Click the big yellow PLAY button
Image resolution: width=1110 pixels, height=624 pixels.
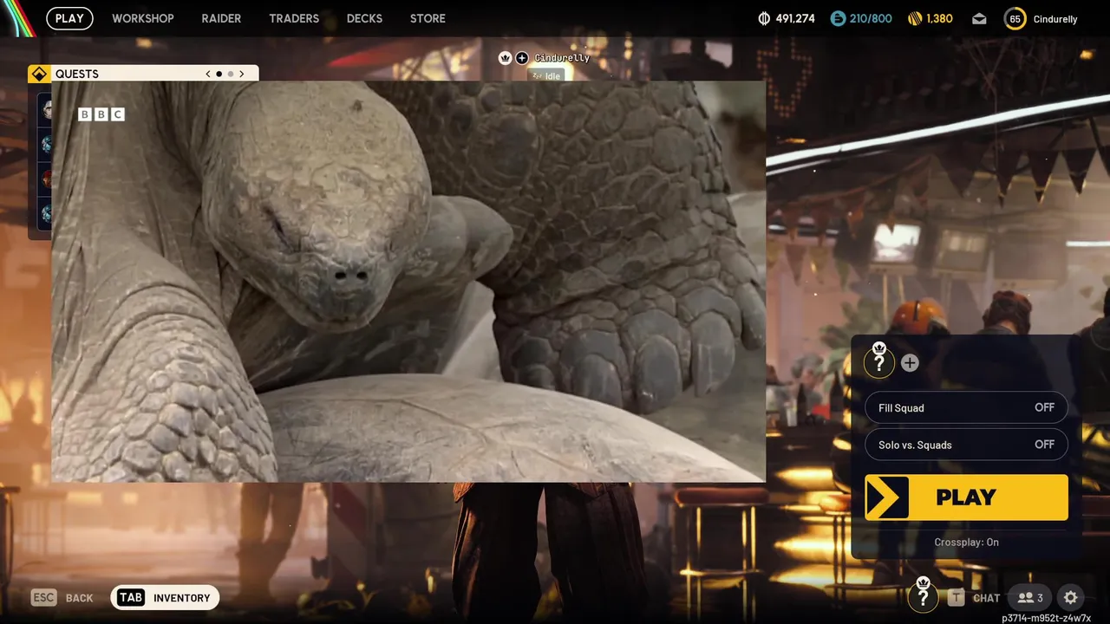(x=966, y=497)
